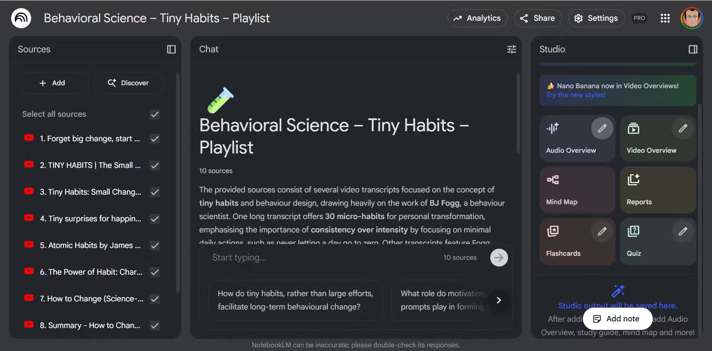This screenshot has width=712, height=351.
Task: Uncheck source 5 Atomic Habits
Action: point(155,245)
